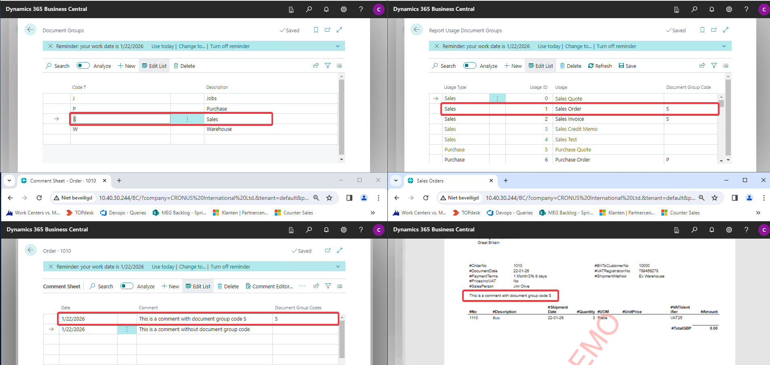Click Delete button in Document Groups toolbar
This screenshot has width=770, height=365.
(x=184, y=66)
